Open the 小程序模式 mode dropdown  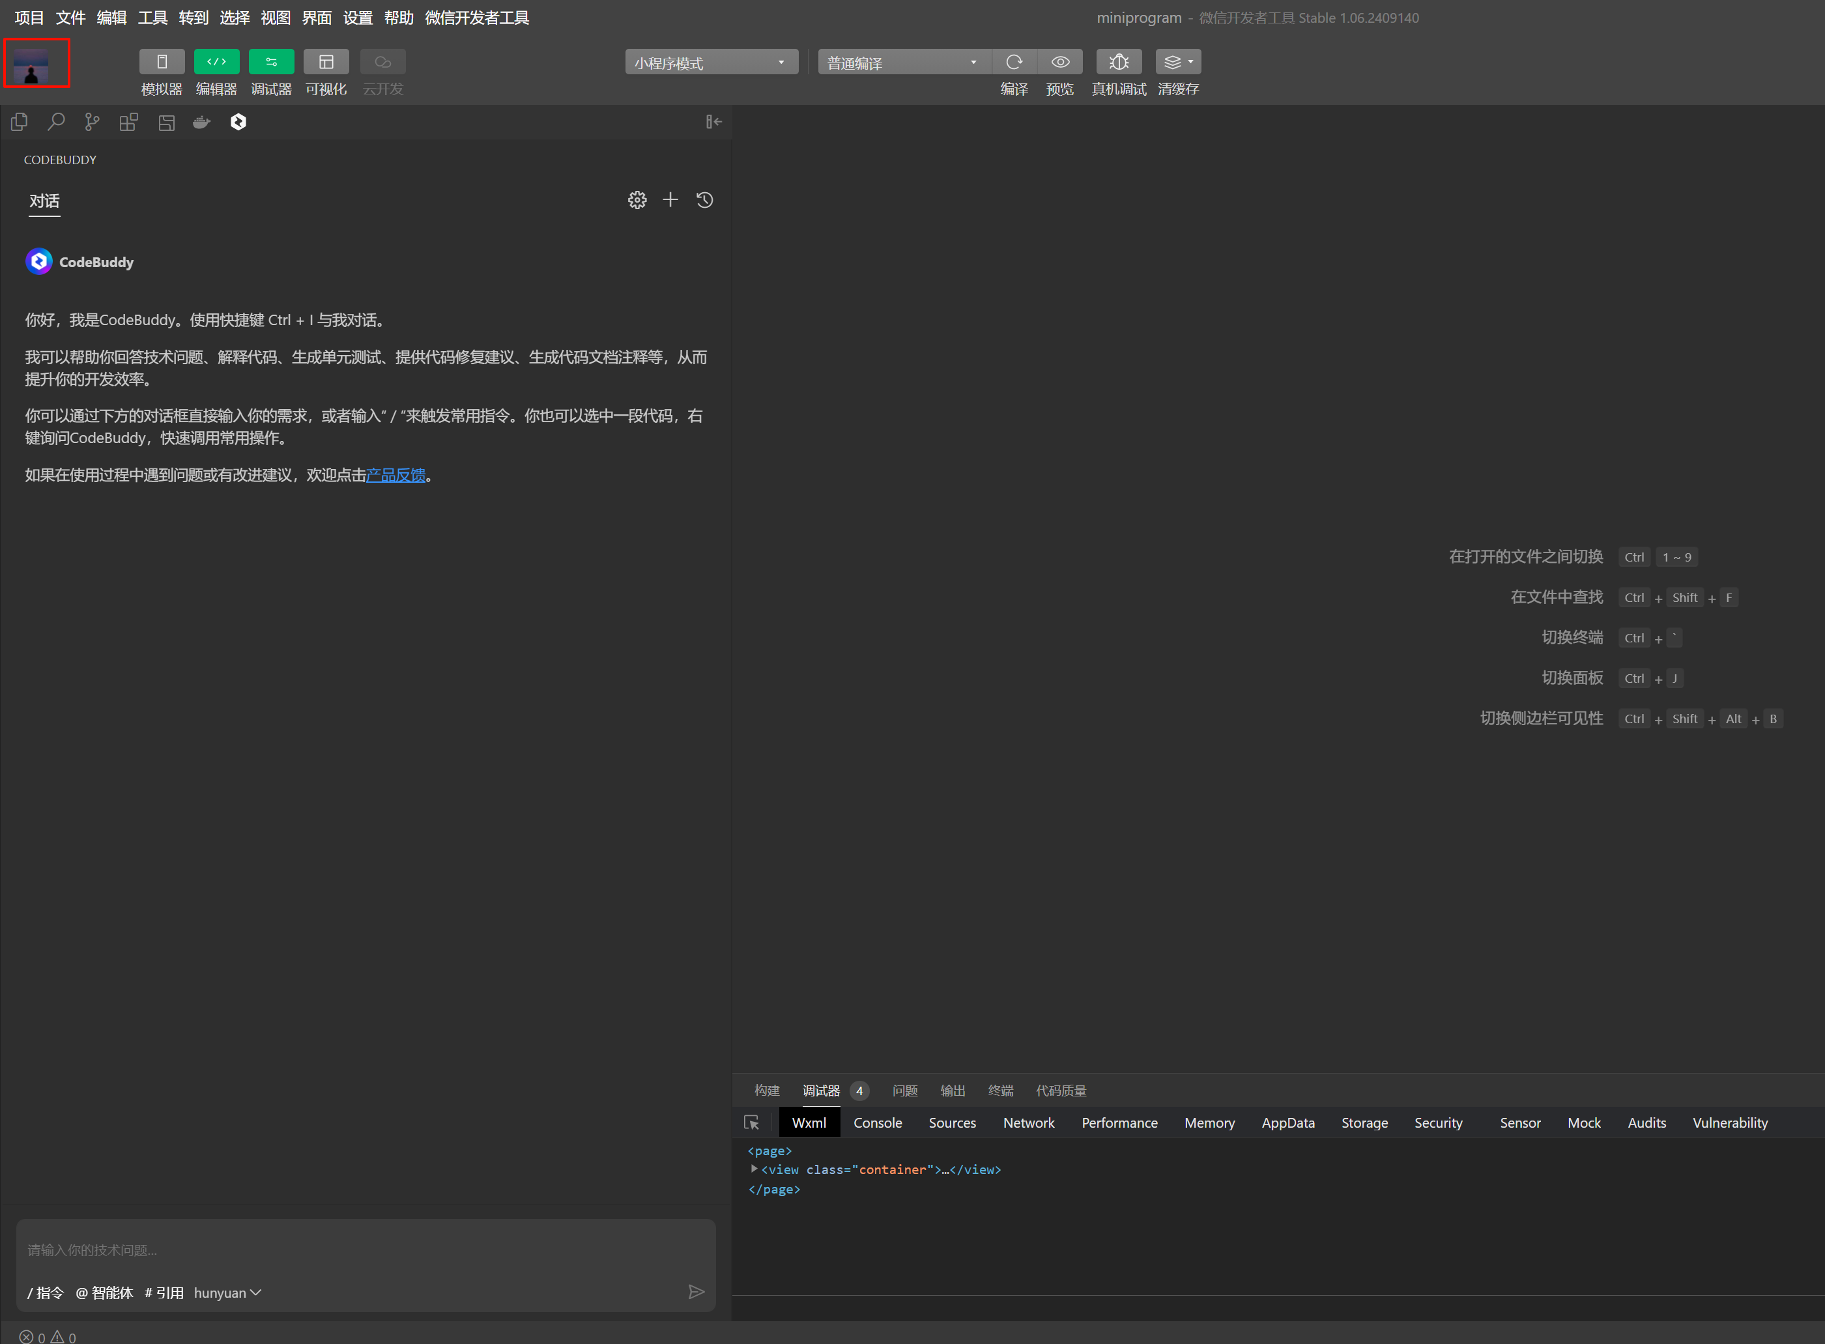click(x=711, y=62)
